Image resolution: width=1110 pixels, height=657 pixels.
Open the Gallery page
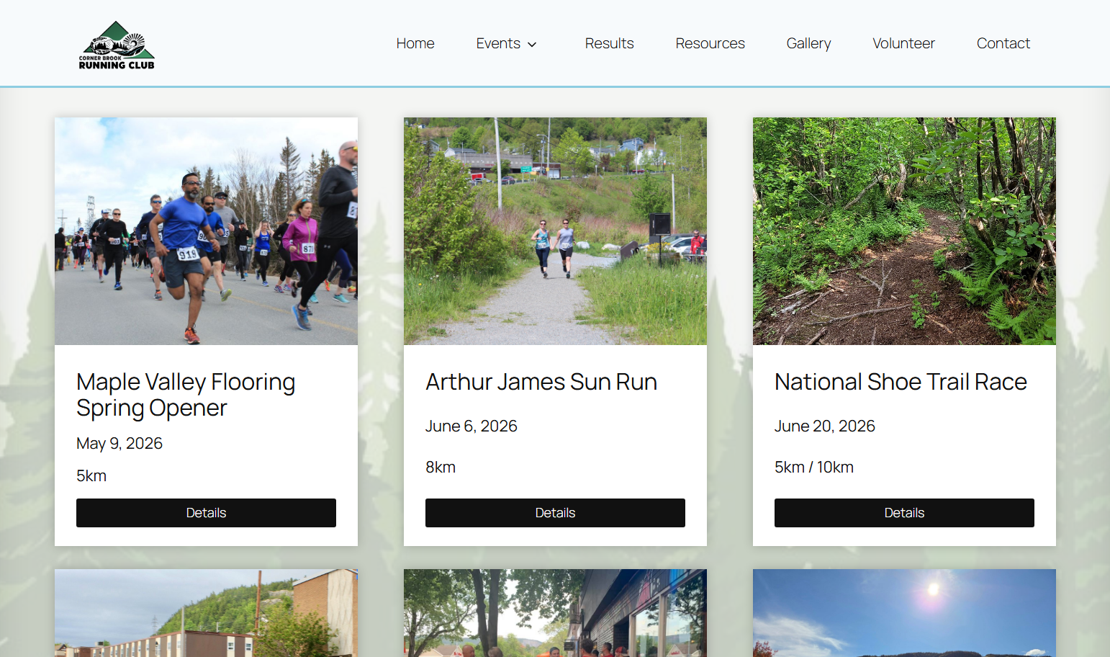pyautogui.click(x=808, y=43)
